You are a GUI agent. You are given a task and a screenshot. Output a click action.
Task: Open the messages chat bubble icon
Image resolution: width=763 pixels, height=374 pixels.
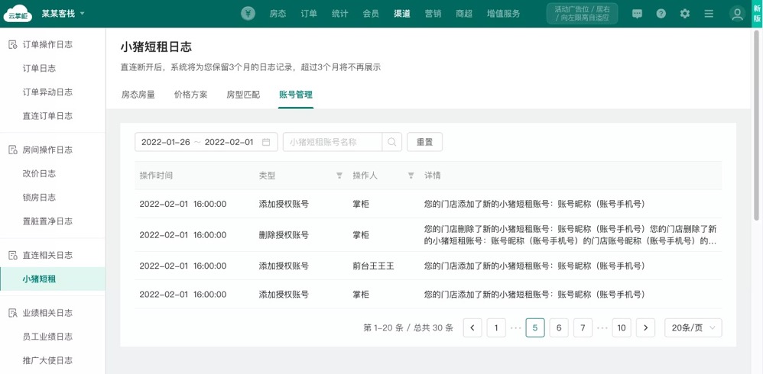(x=637, y=14)
